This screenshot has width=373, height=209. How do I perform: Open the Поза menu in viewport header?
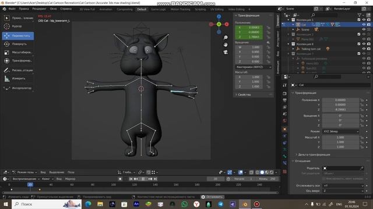71,172
